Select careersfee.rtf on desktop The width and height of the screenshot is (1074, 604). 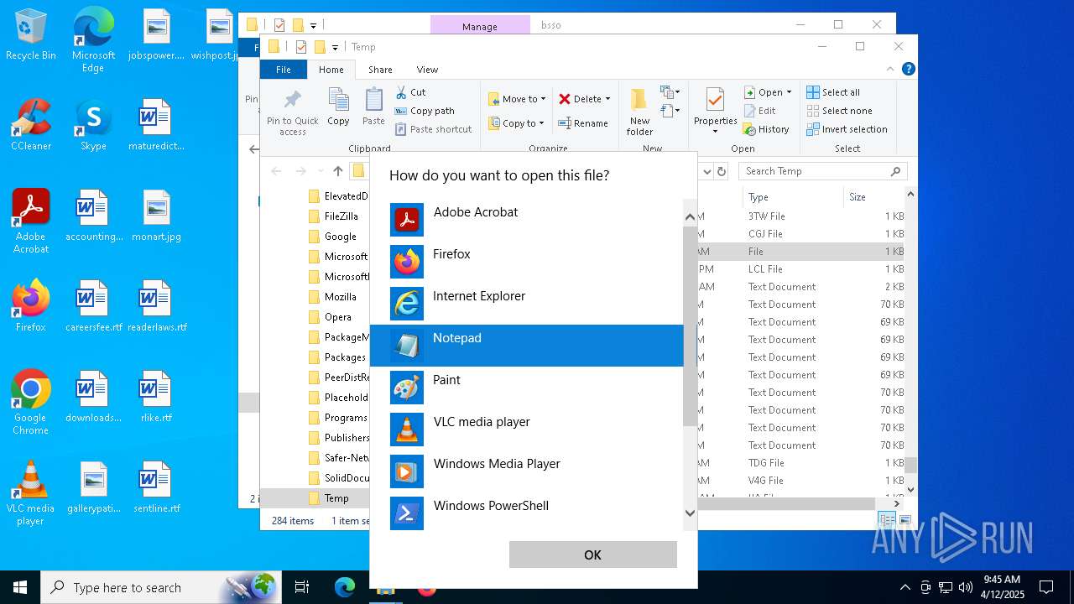point(93,307)
